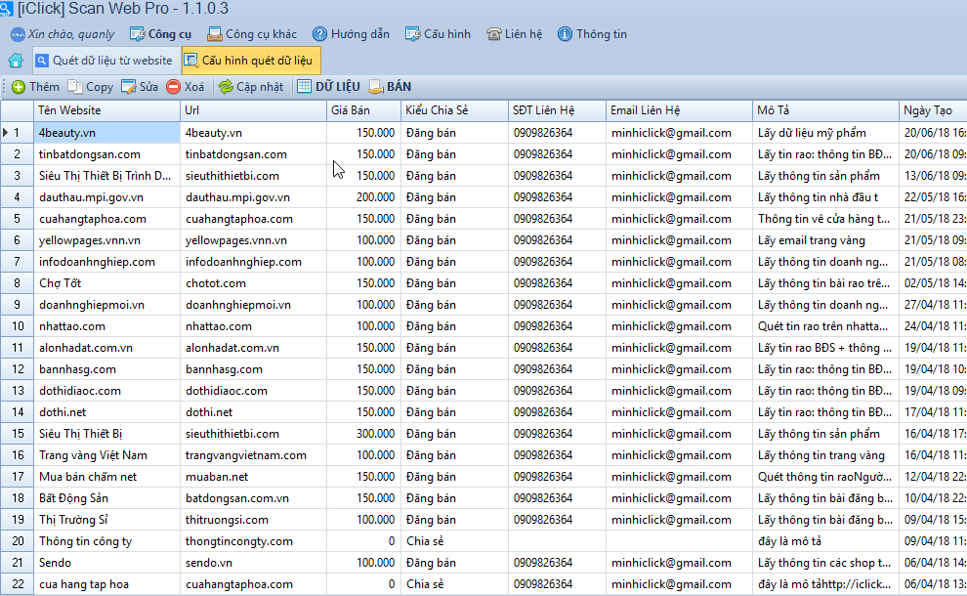Click row header number 10
Viewport: 967px width, 596px height.
18,326
